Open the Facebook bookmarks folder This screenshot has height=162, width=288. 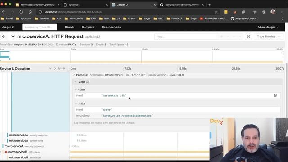point(175,18)
